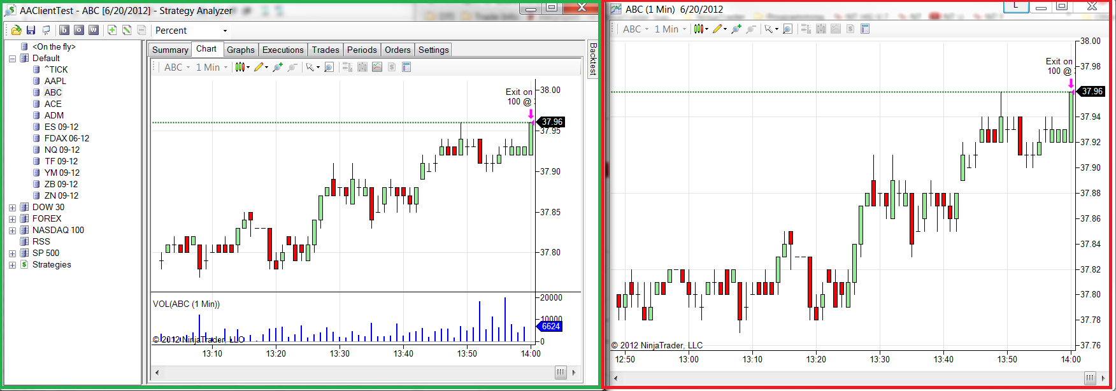Expand the NASDAQ 100 list

coord(12,230)
